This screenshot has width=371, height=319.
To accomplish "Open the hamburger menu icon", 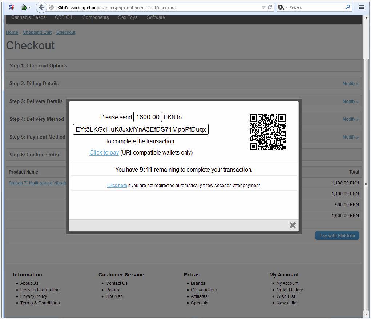I will [361, 7].
